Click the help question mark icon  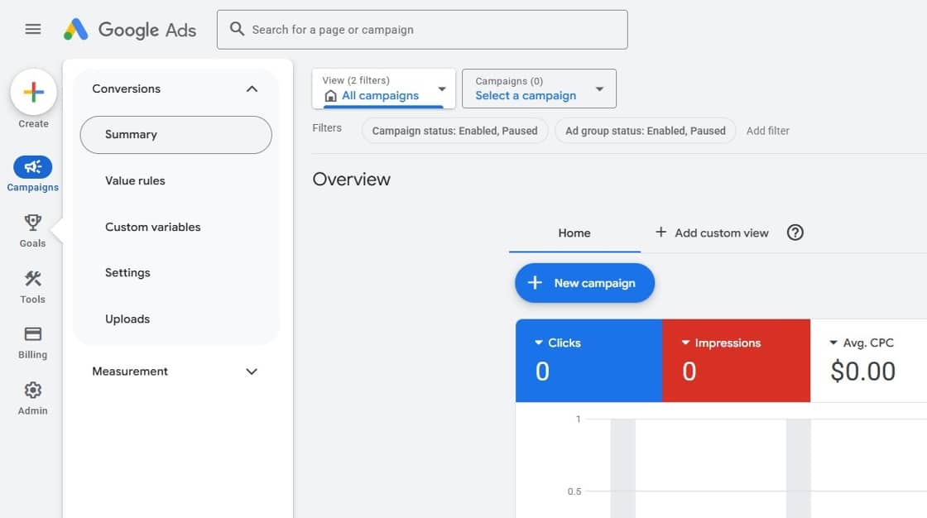(x=795, y=233)
